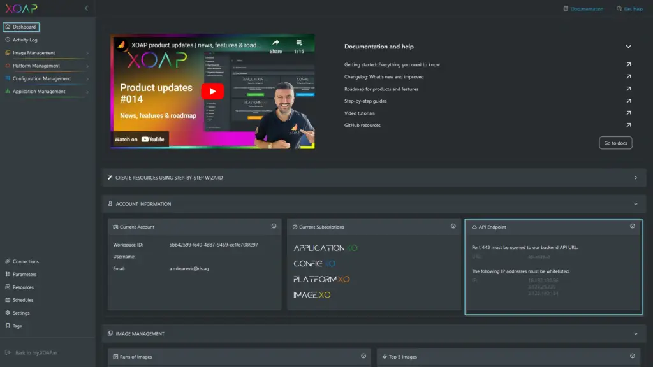Collapse Current Account card

[274, 226]
